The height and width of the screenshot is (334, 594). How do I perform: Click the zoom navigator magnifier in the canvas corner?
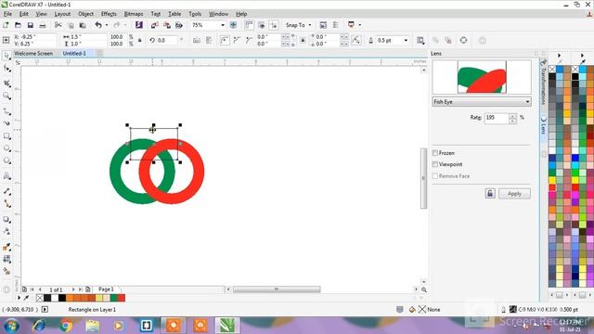[424, 289]
